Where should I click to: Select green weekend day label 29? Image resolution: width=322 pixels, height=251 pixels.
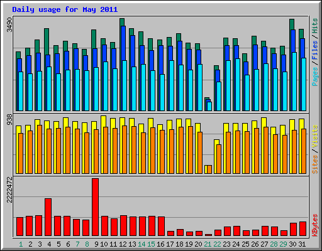[x=283, y=244]
